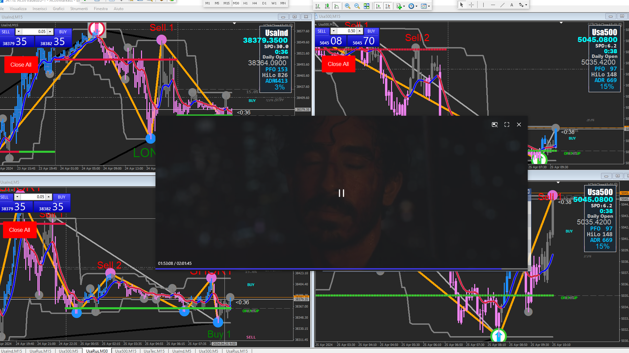The height and width of the screenshot is (353, 629).
Task: Switch video overlay to mini player mode
Action: tap(495, 125)
